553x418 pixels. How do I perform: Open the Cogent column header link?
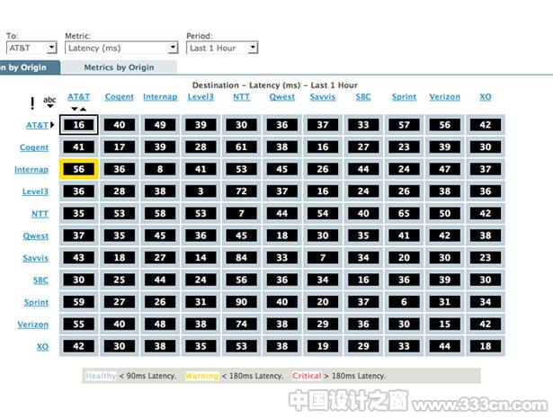[120, 97]
